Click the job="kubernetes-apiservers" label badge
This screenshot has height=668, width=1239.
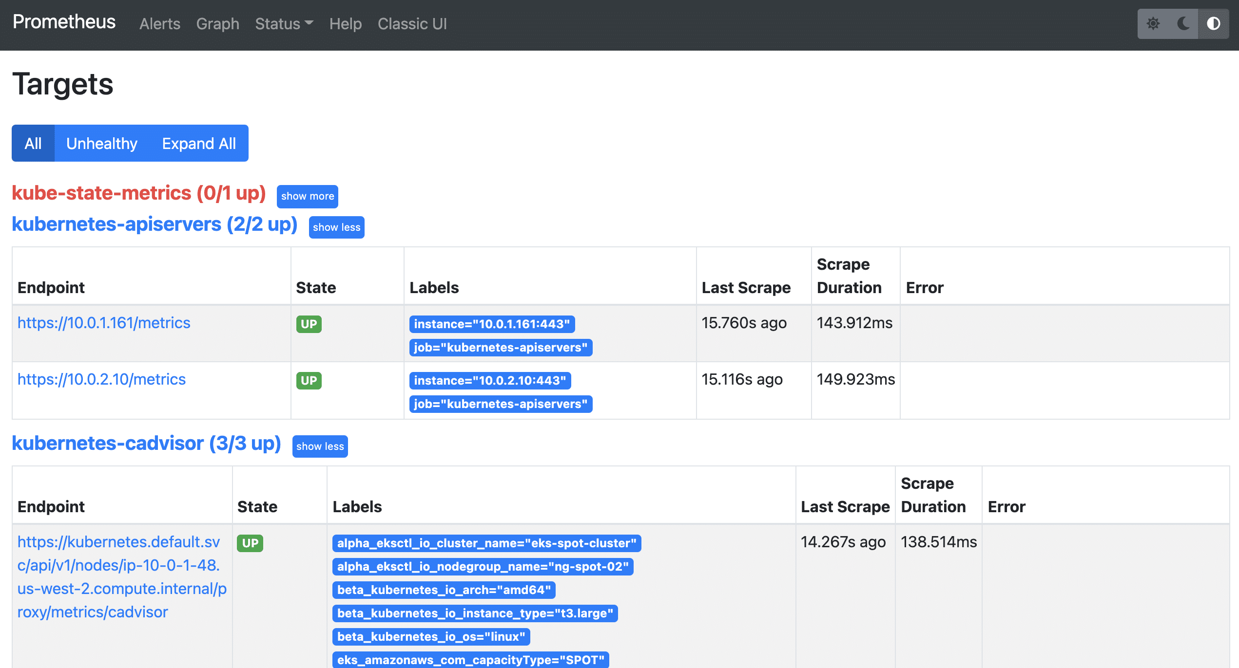coord(501,347)
